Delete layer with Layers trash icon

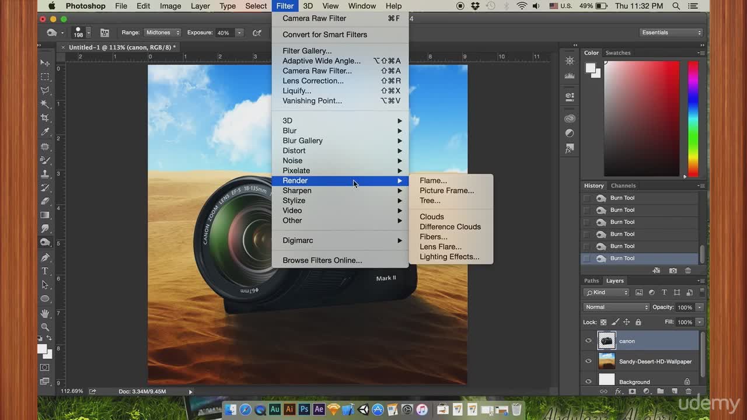[688, 391]
